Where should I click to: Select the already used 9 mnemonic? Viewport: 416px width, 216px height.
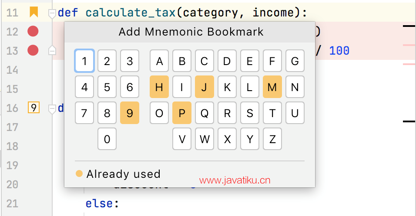pyautogui.click(x=130, y=113)
